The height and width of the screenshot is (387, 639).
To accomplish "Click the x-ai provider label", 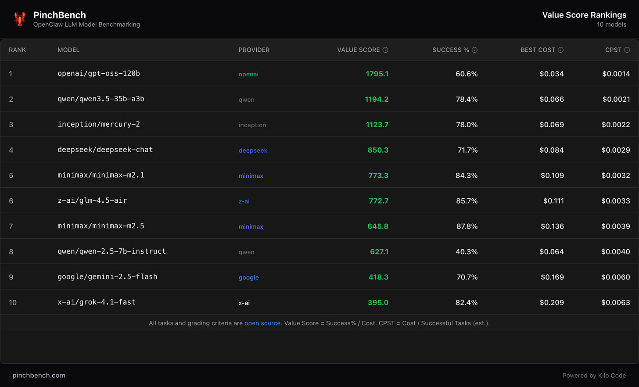I will click(x=244, y=303).
